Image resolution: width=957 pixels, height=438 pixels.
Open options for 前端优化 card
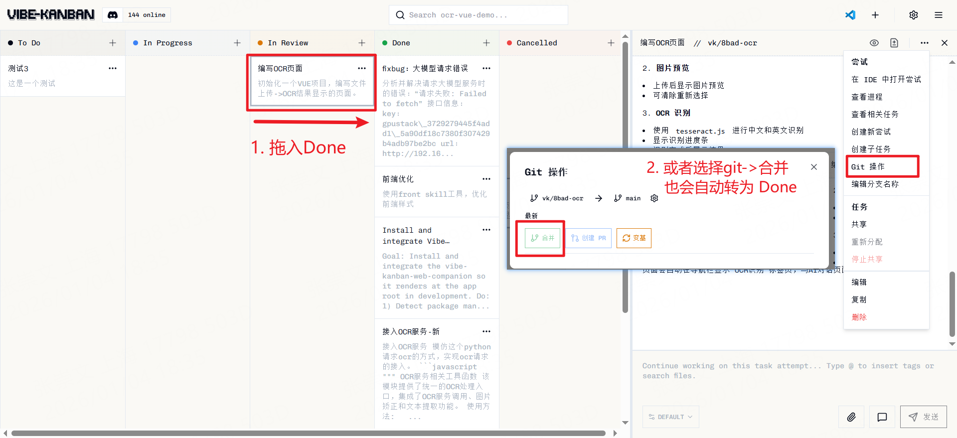coord(486,179)
